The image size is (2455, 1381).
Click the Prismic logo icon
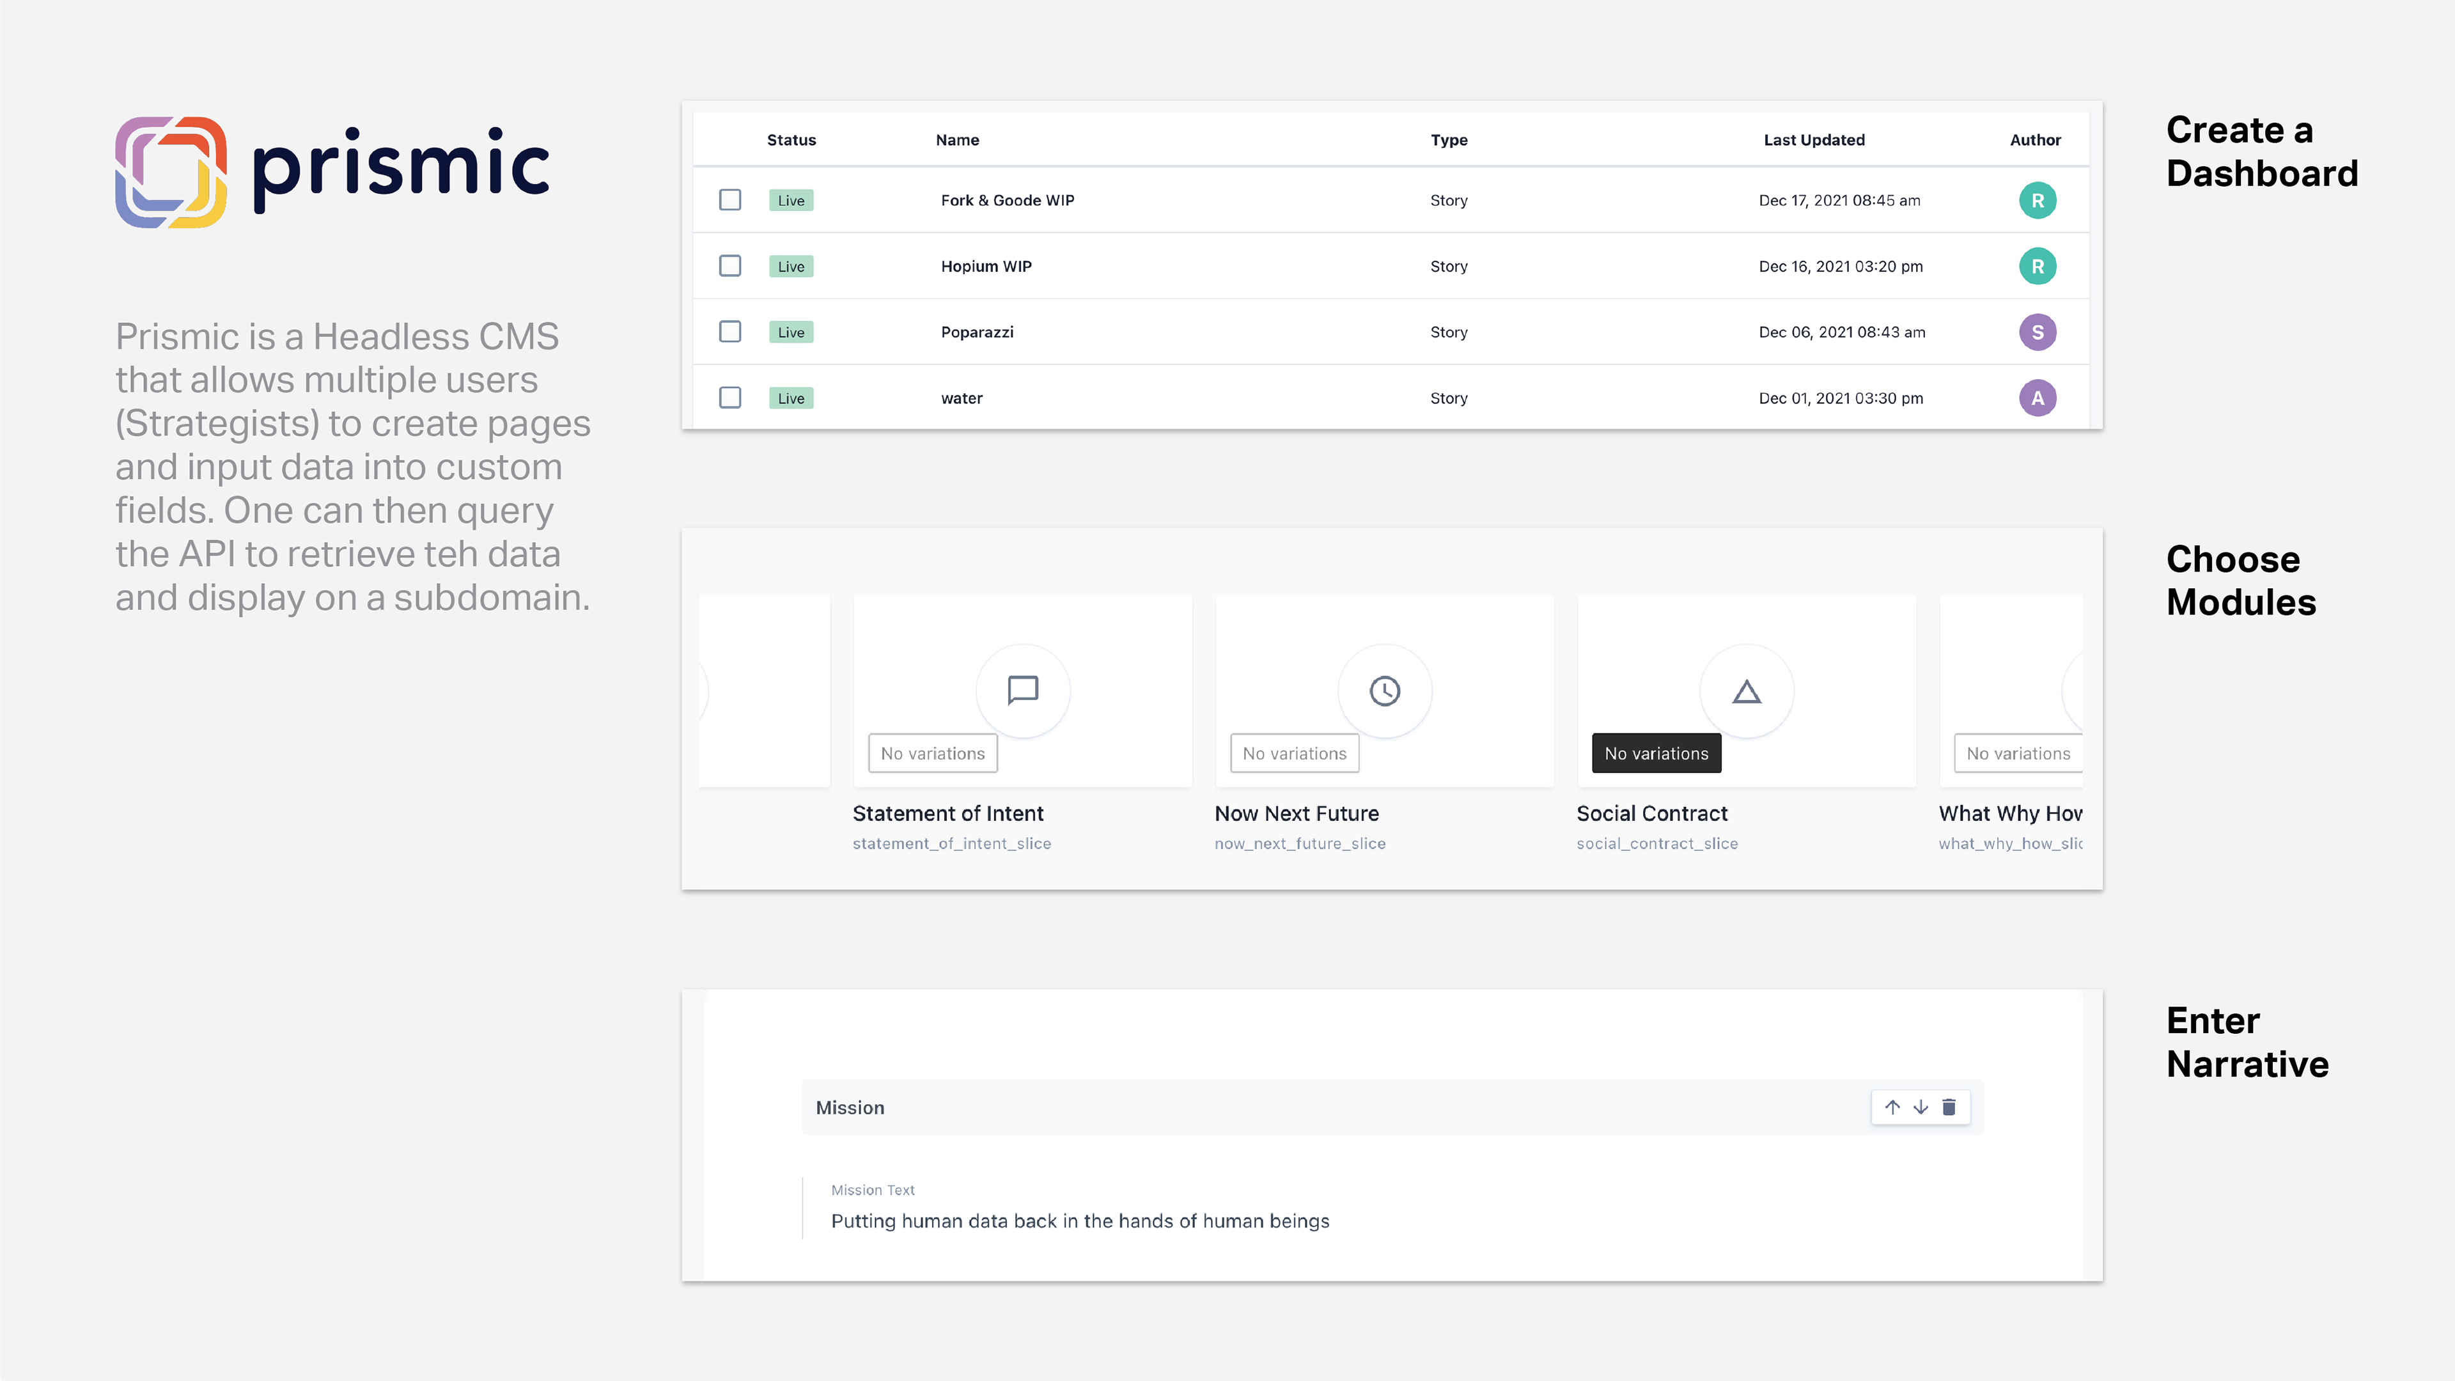point(171,173)
